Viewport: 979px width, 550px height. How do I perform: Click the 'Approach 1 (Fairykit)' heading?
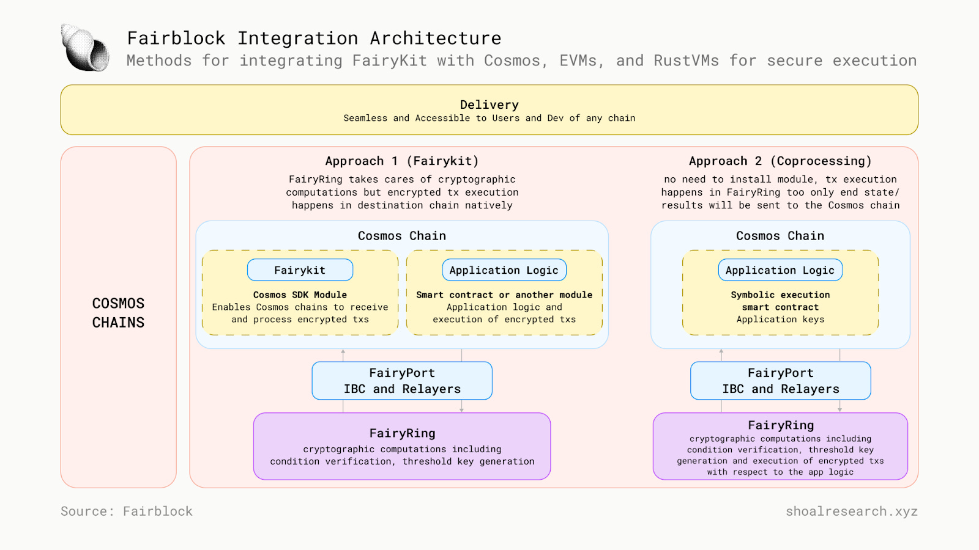coord(402,161)
